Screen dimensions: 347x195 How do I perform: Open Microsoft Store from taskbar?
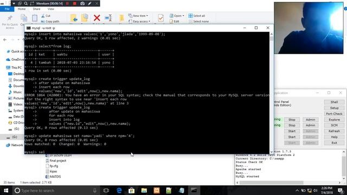[131, 190]
